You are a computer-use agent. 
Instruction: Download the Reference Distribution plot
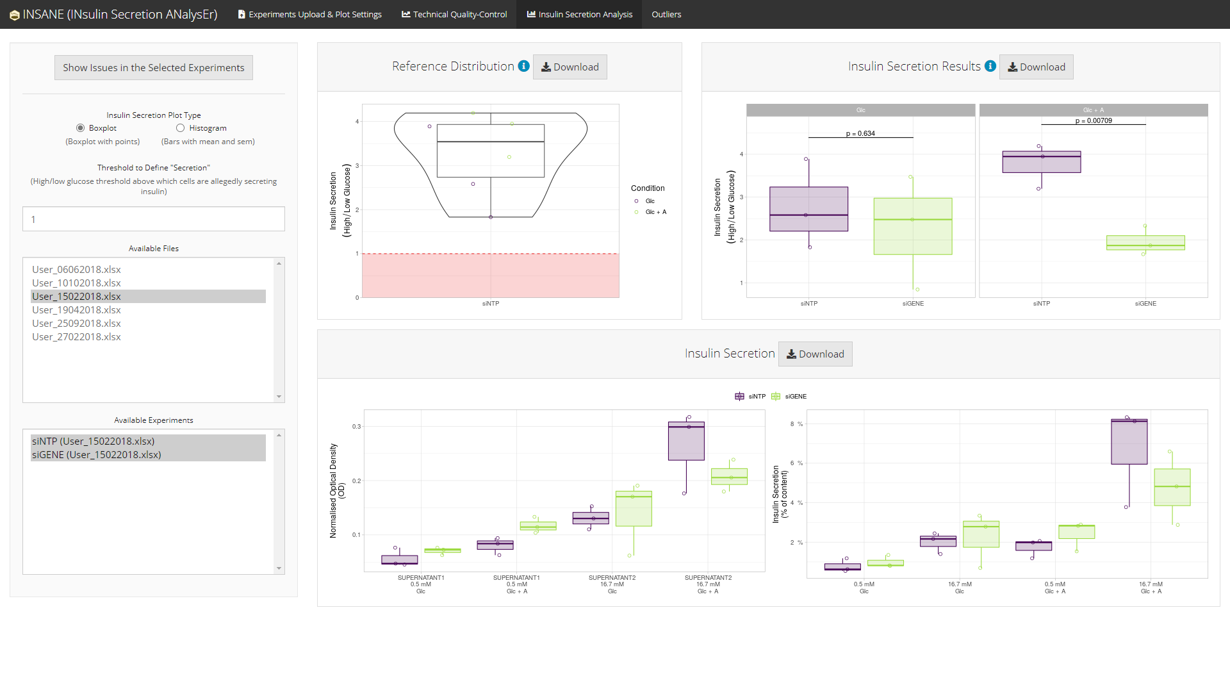[x=570, y=67]
